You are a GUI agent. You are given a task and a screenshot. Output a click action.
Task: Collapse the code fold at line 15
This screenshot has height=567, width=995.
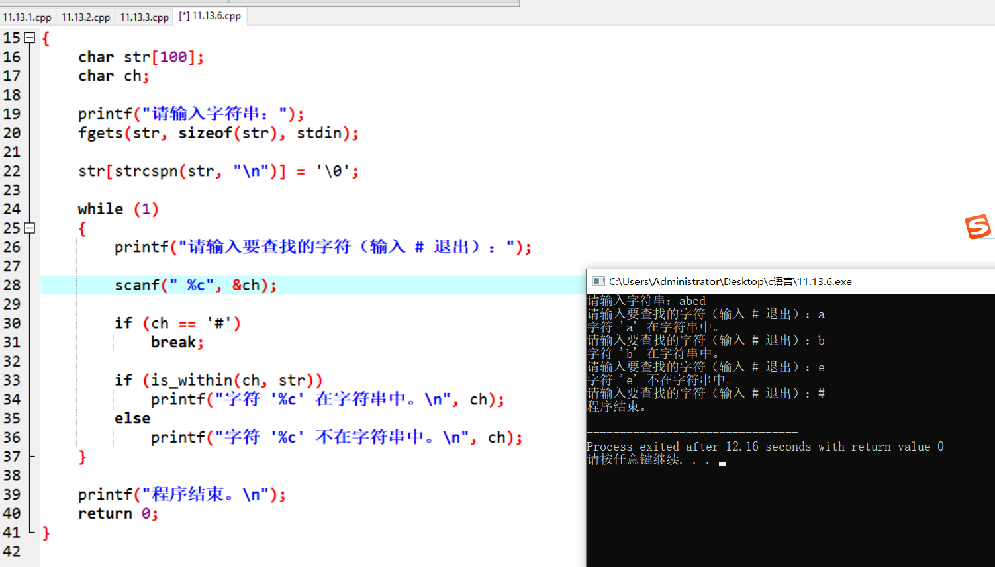(29, 38)
